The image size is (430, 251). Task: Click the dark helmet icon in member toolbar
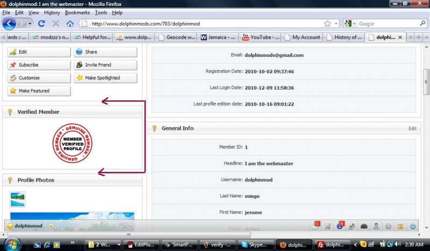click(364, 226)
